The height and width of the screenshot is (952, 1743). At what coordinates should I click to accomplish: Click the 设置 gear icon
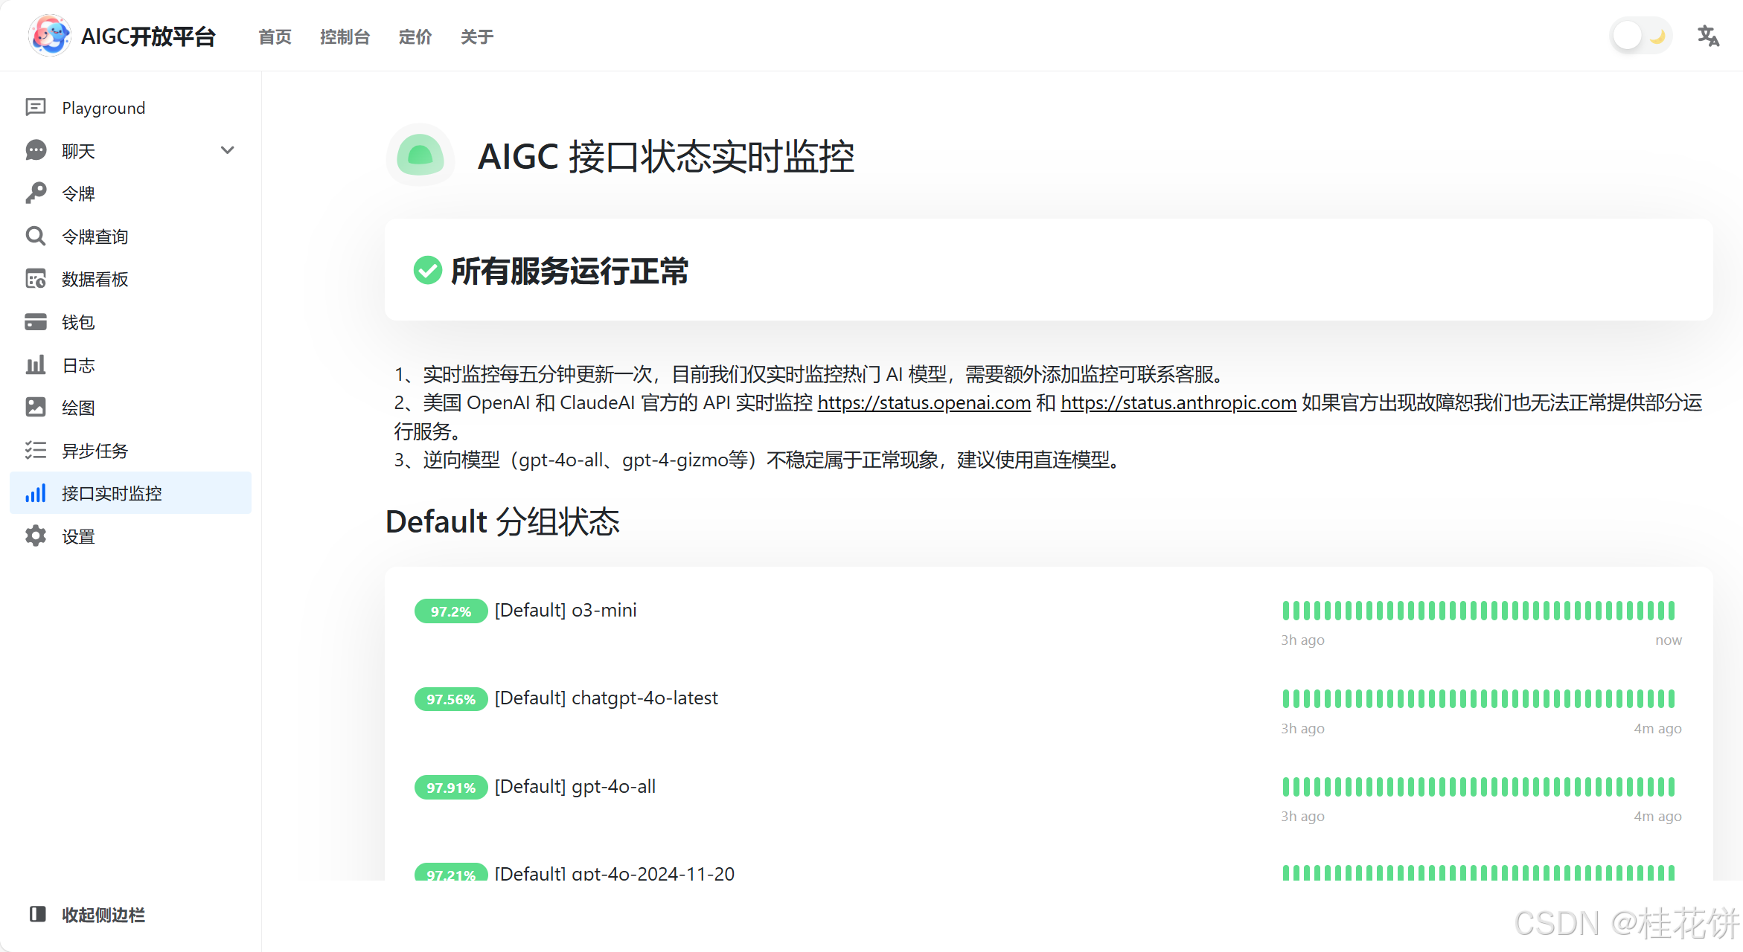point(35,536)
